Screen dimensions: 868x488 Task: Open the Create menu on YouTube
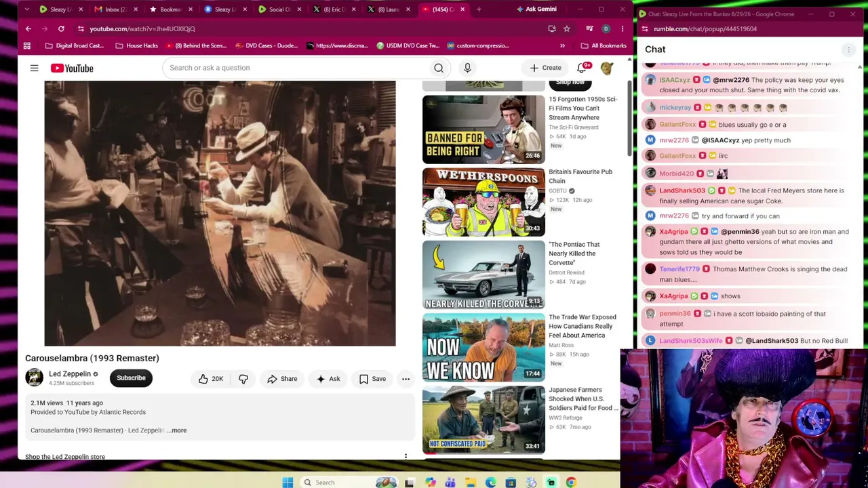coord(546,68)
